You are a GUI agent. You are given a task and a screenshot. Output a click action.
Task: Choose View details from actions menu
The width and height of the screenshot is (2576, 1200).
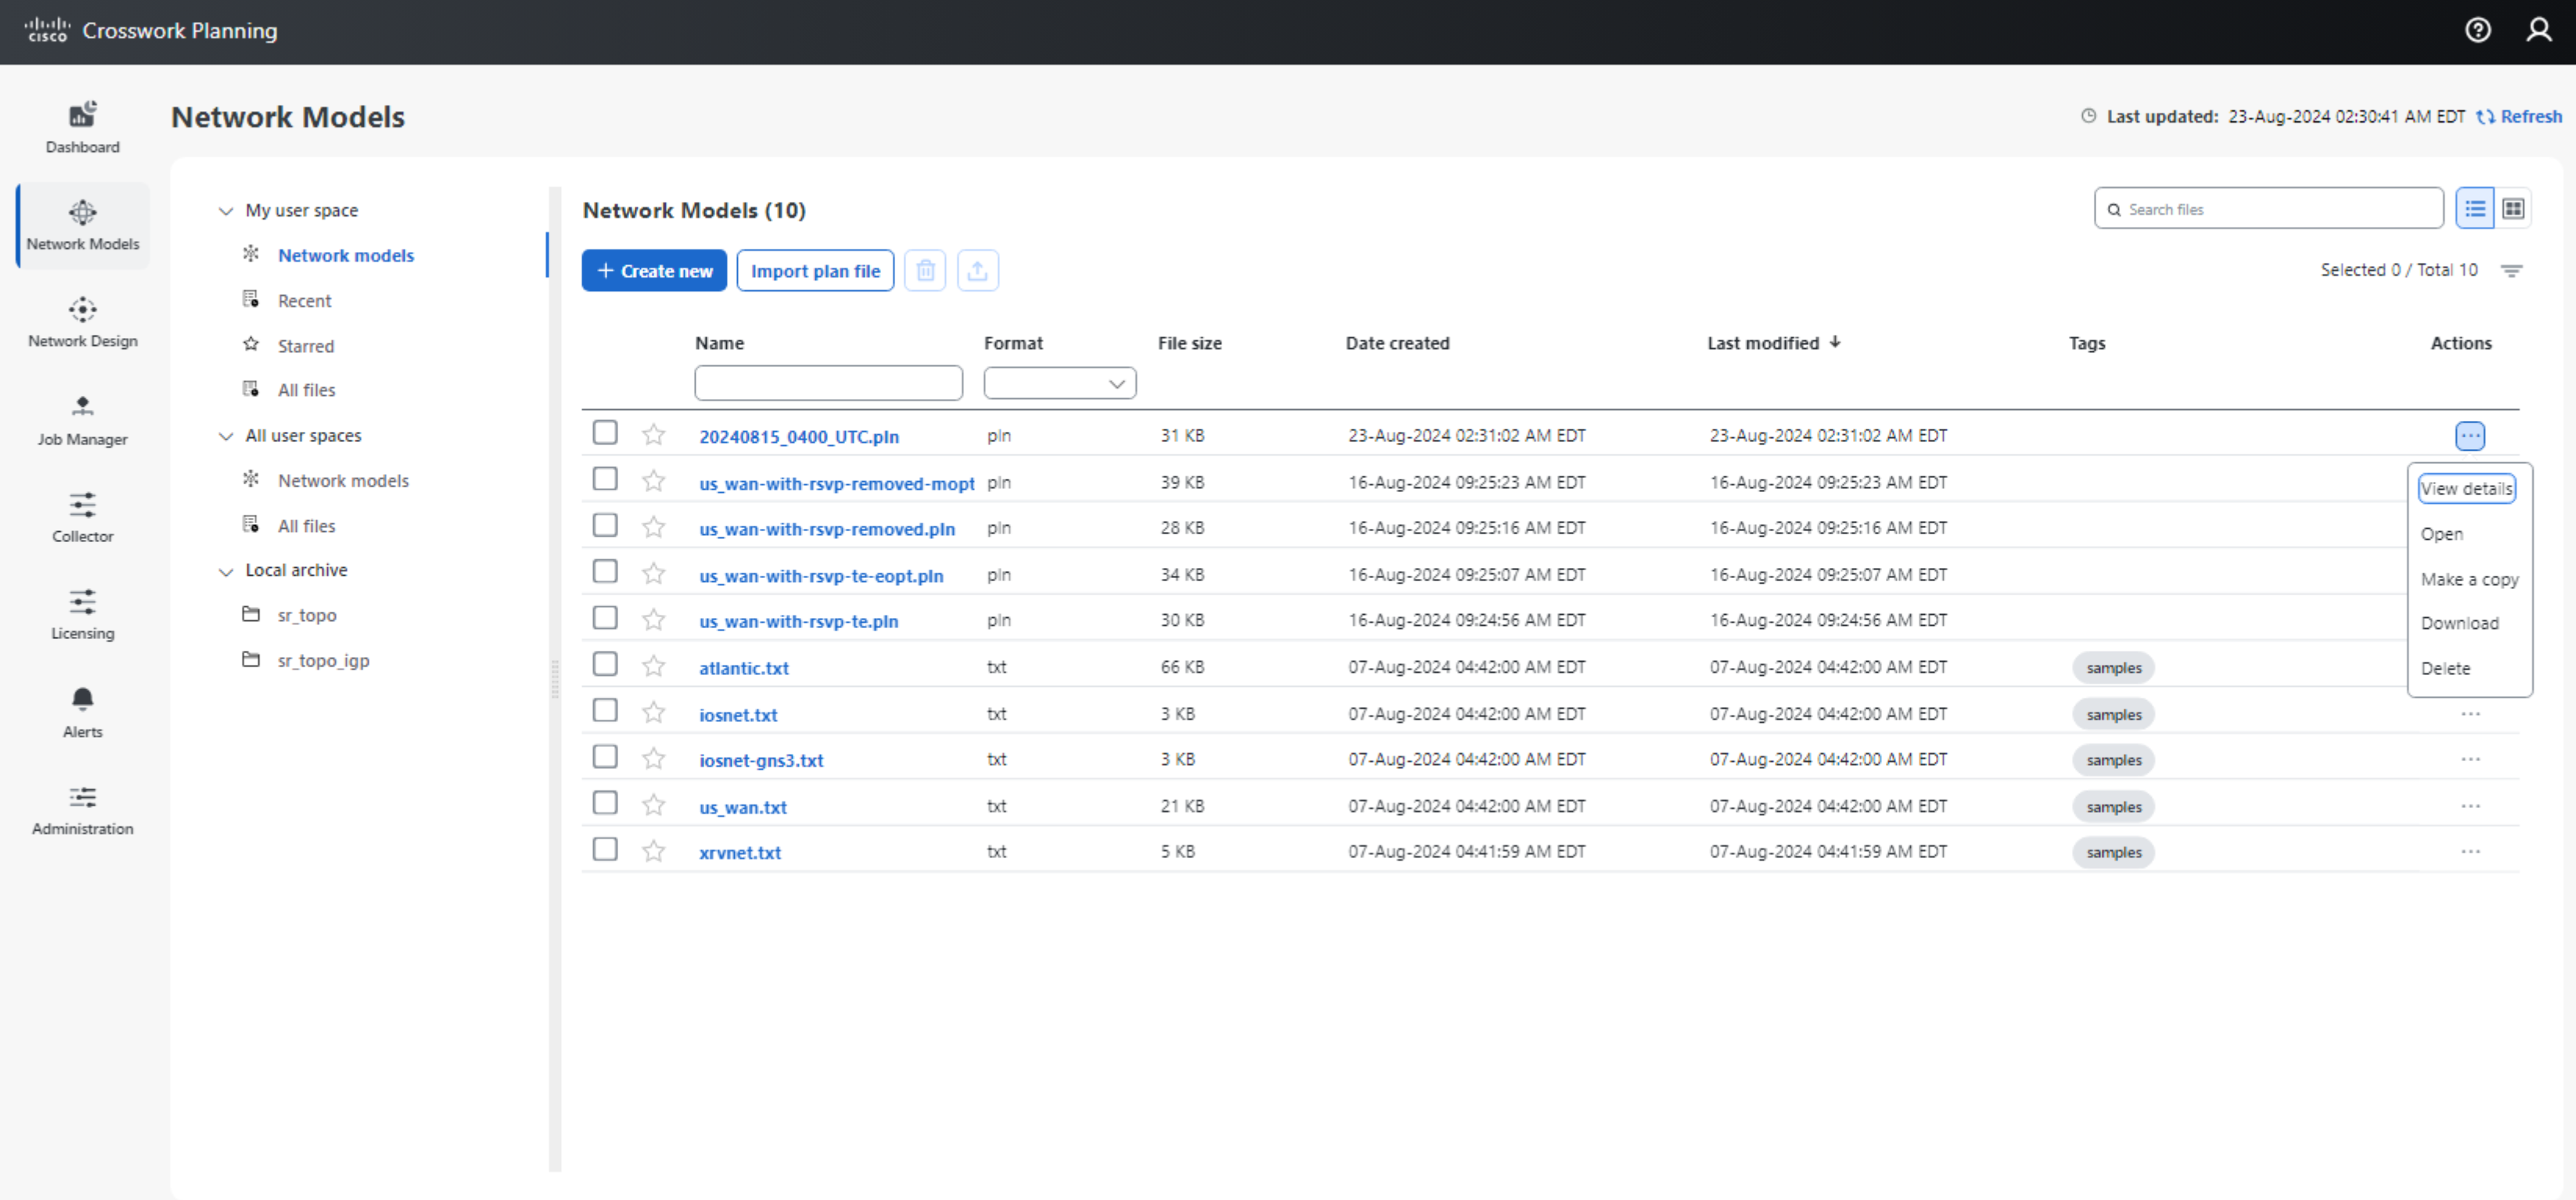pos(2466,488)
